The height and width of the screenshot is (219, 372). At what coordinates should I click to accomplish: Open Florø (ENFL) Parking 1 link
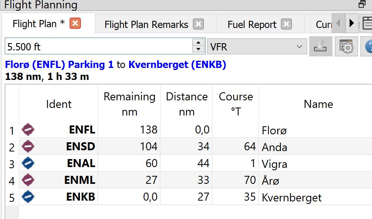[x=59, y=64]
